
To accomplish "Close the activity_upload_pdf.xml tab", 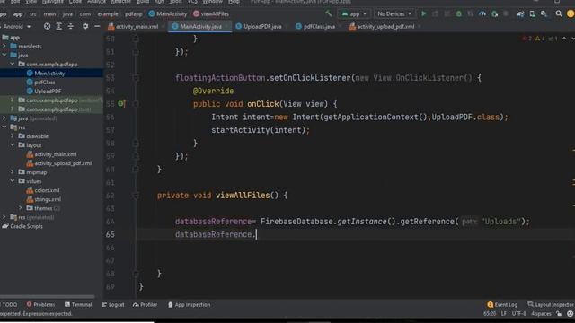I will 420,26.
